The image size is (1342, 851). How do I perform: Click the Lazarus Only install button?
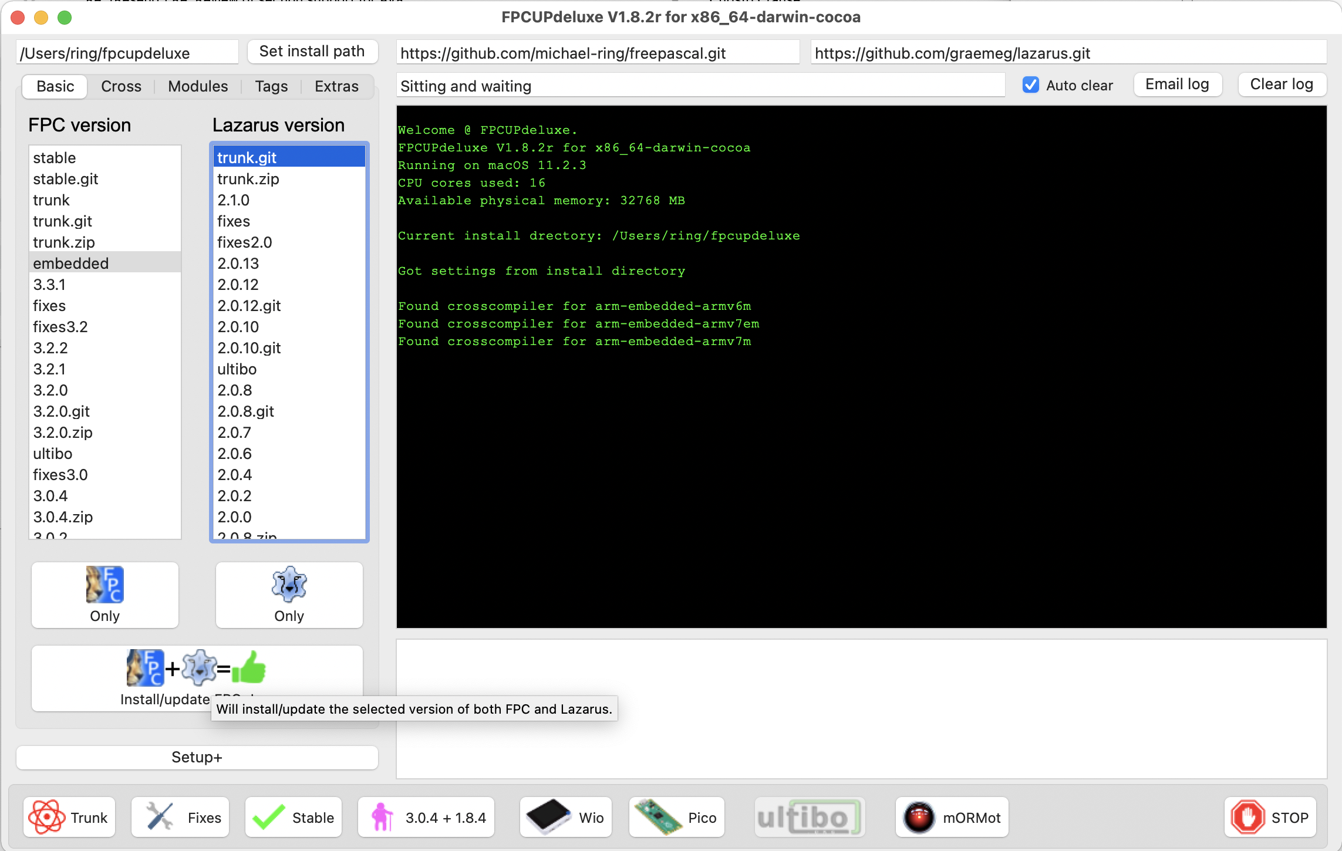pyautogui.click(x=289, y=595)
